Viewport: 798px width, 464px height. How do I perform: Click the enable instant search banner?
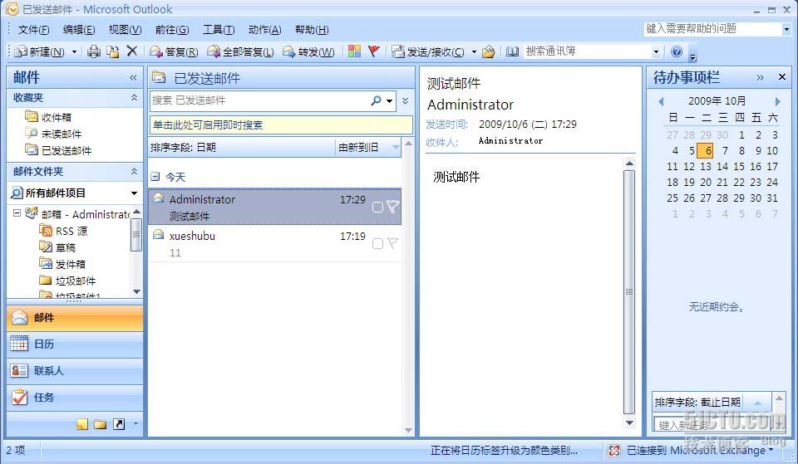click(282, 125)
